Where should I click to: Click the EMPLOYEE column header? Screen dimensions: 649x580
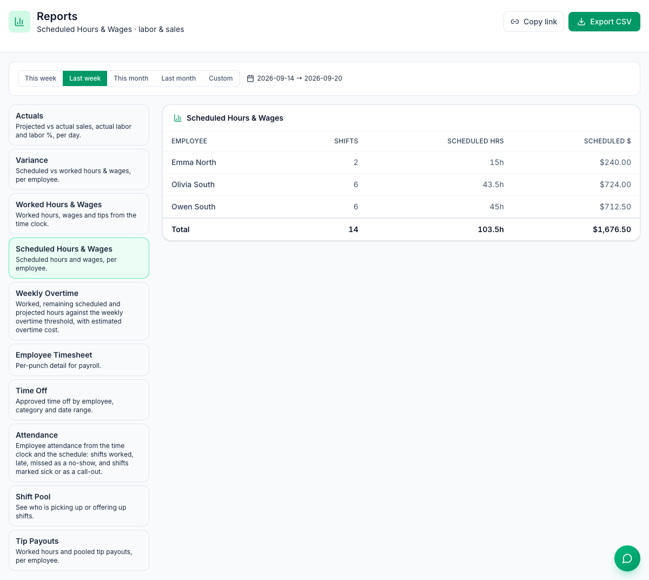click(189, 141)
